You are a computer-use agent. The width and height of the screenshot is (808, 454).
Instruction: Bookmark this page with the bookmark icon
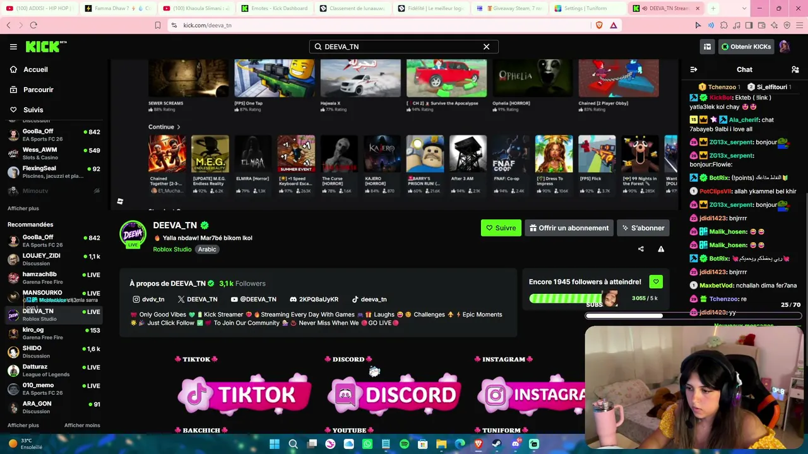(158, 25)
